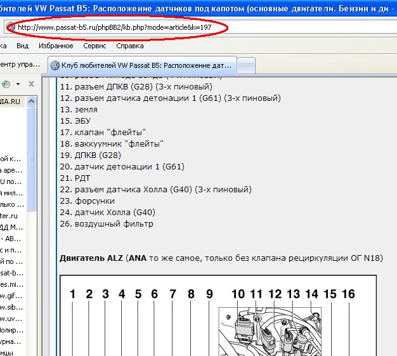Select sidebar favorite 'w.sib...'
Screen dimensions: 397x356
tap(11, 307)
